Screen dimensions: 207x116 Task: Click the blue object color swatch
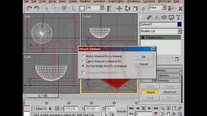click(x=180, y=24)
